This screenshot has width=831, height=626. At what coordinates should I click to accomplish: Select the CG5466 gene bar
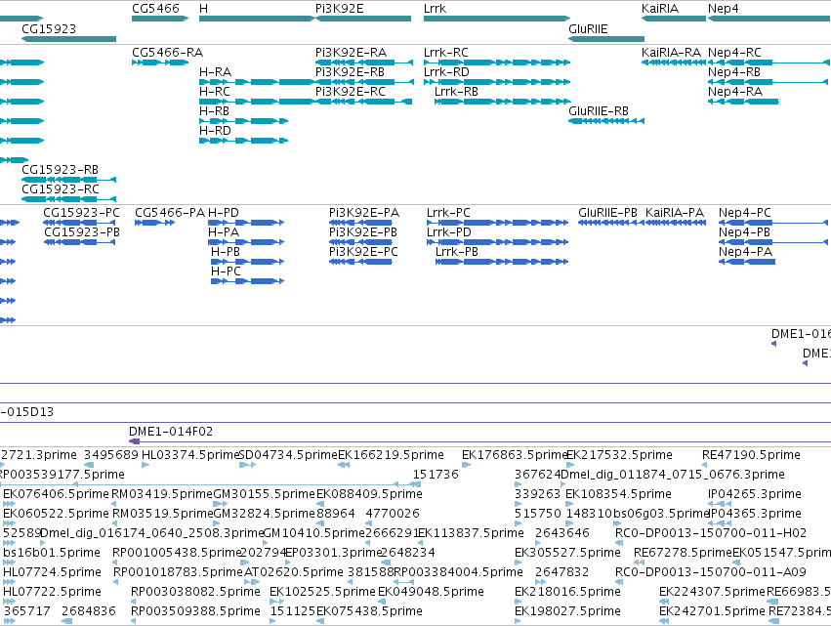click(x=160, y=19)
